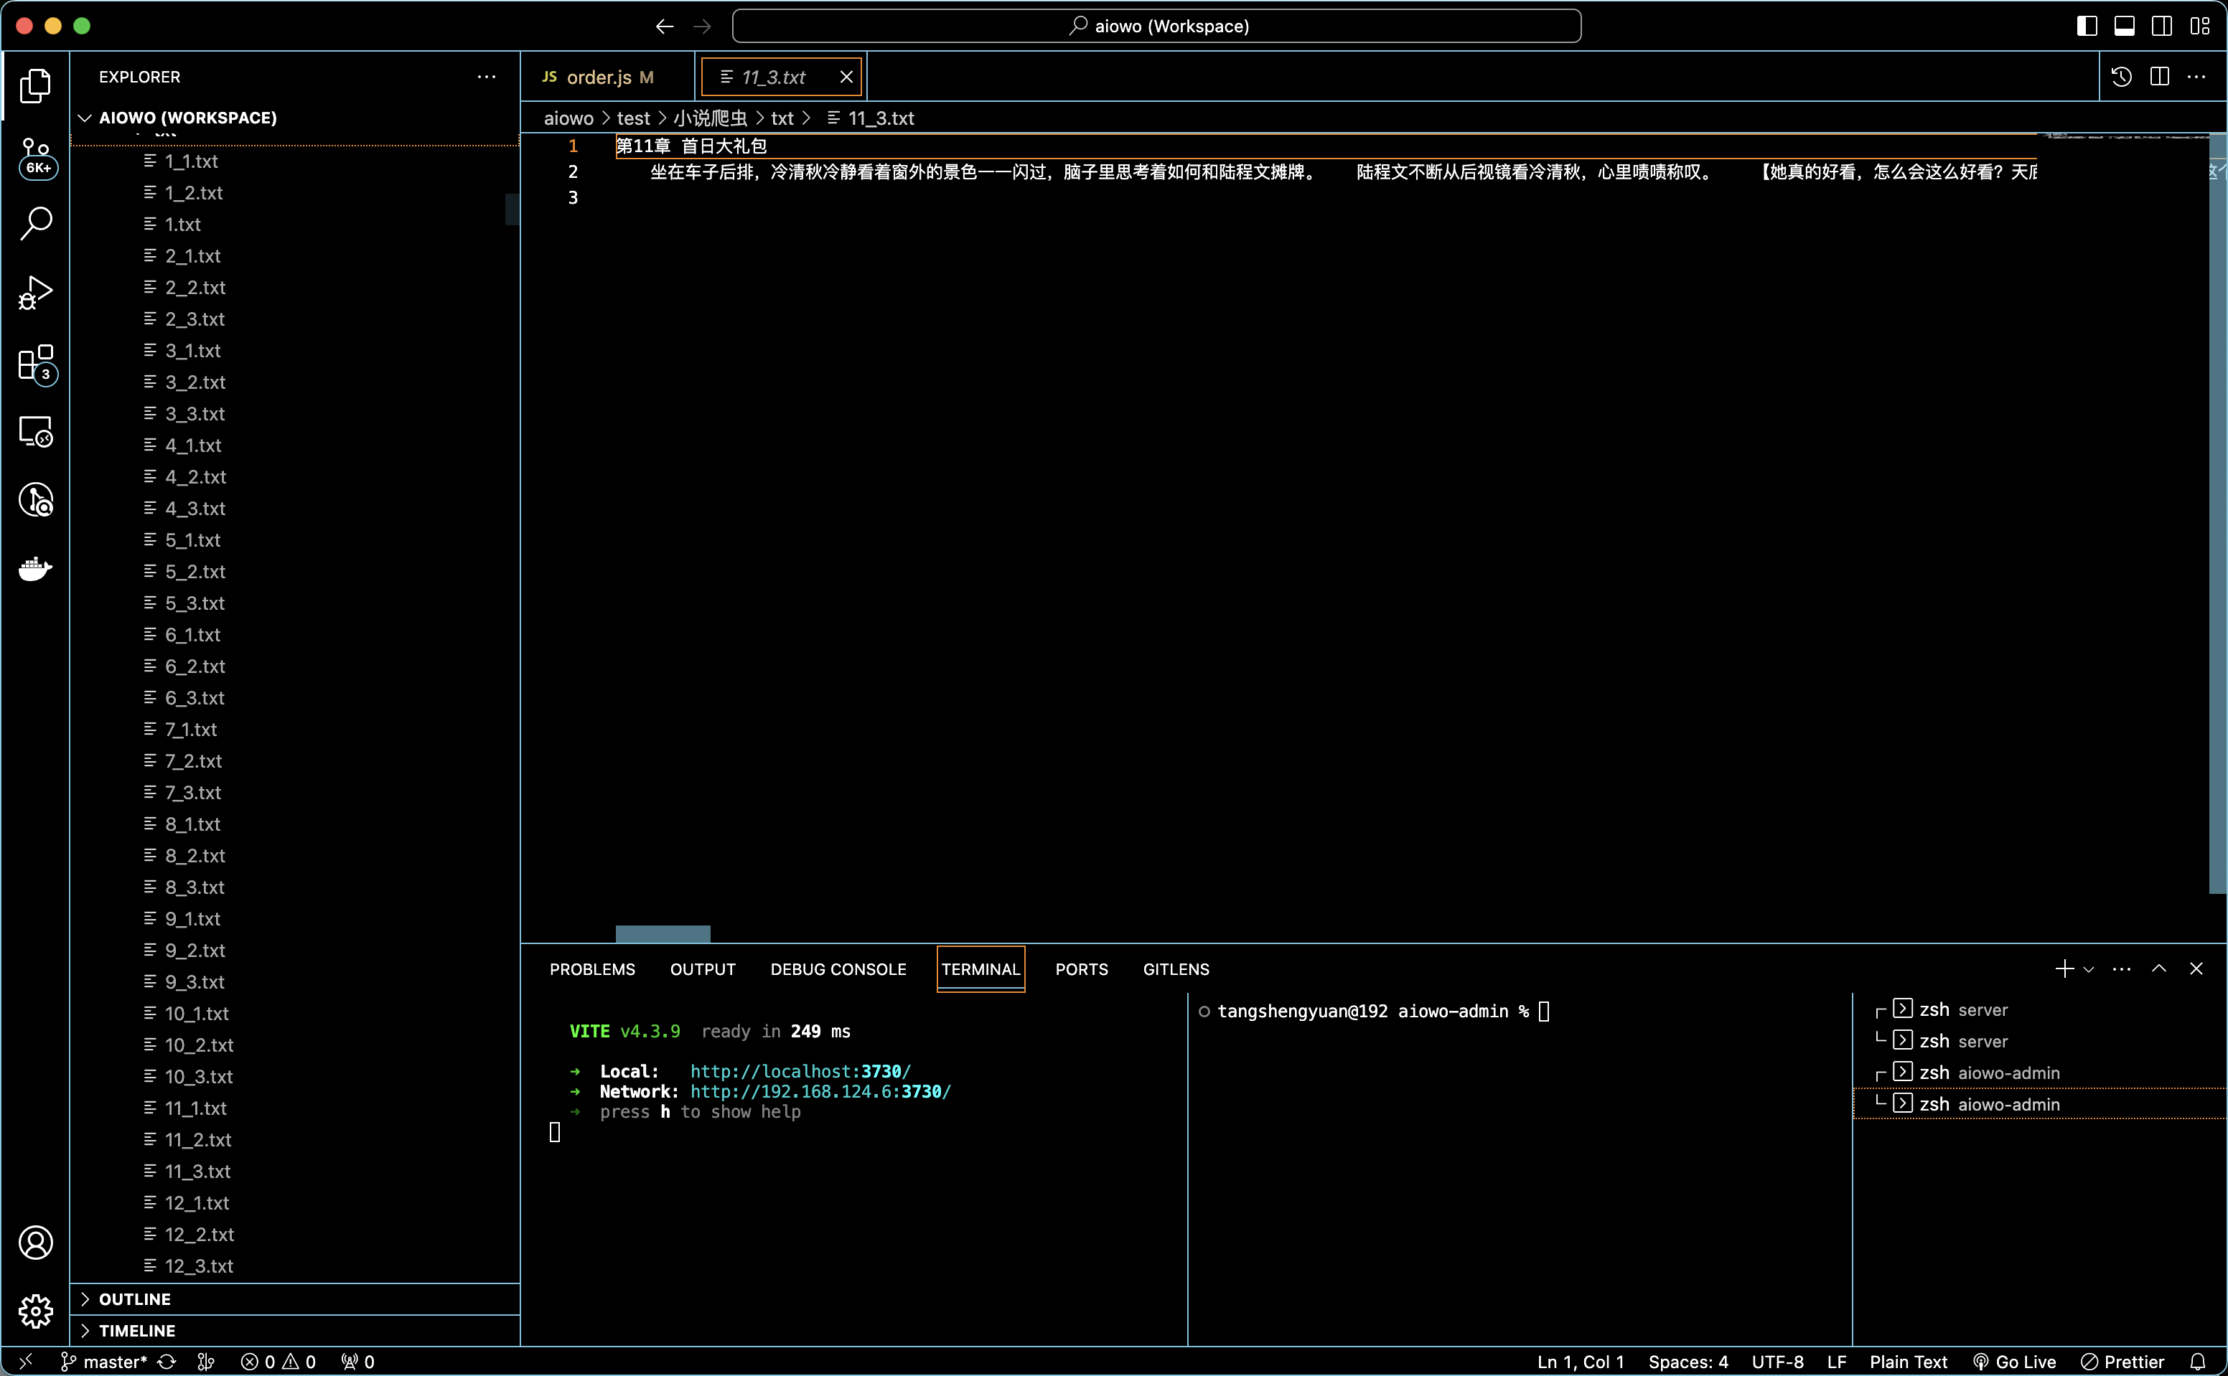Open file history timeline icon in editor toolbar
The height and width of the screenshot is (1376, 2228).
point(2122,77)
